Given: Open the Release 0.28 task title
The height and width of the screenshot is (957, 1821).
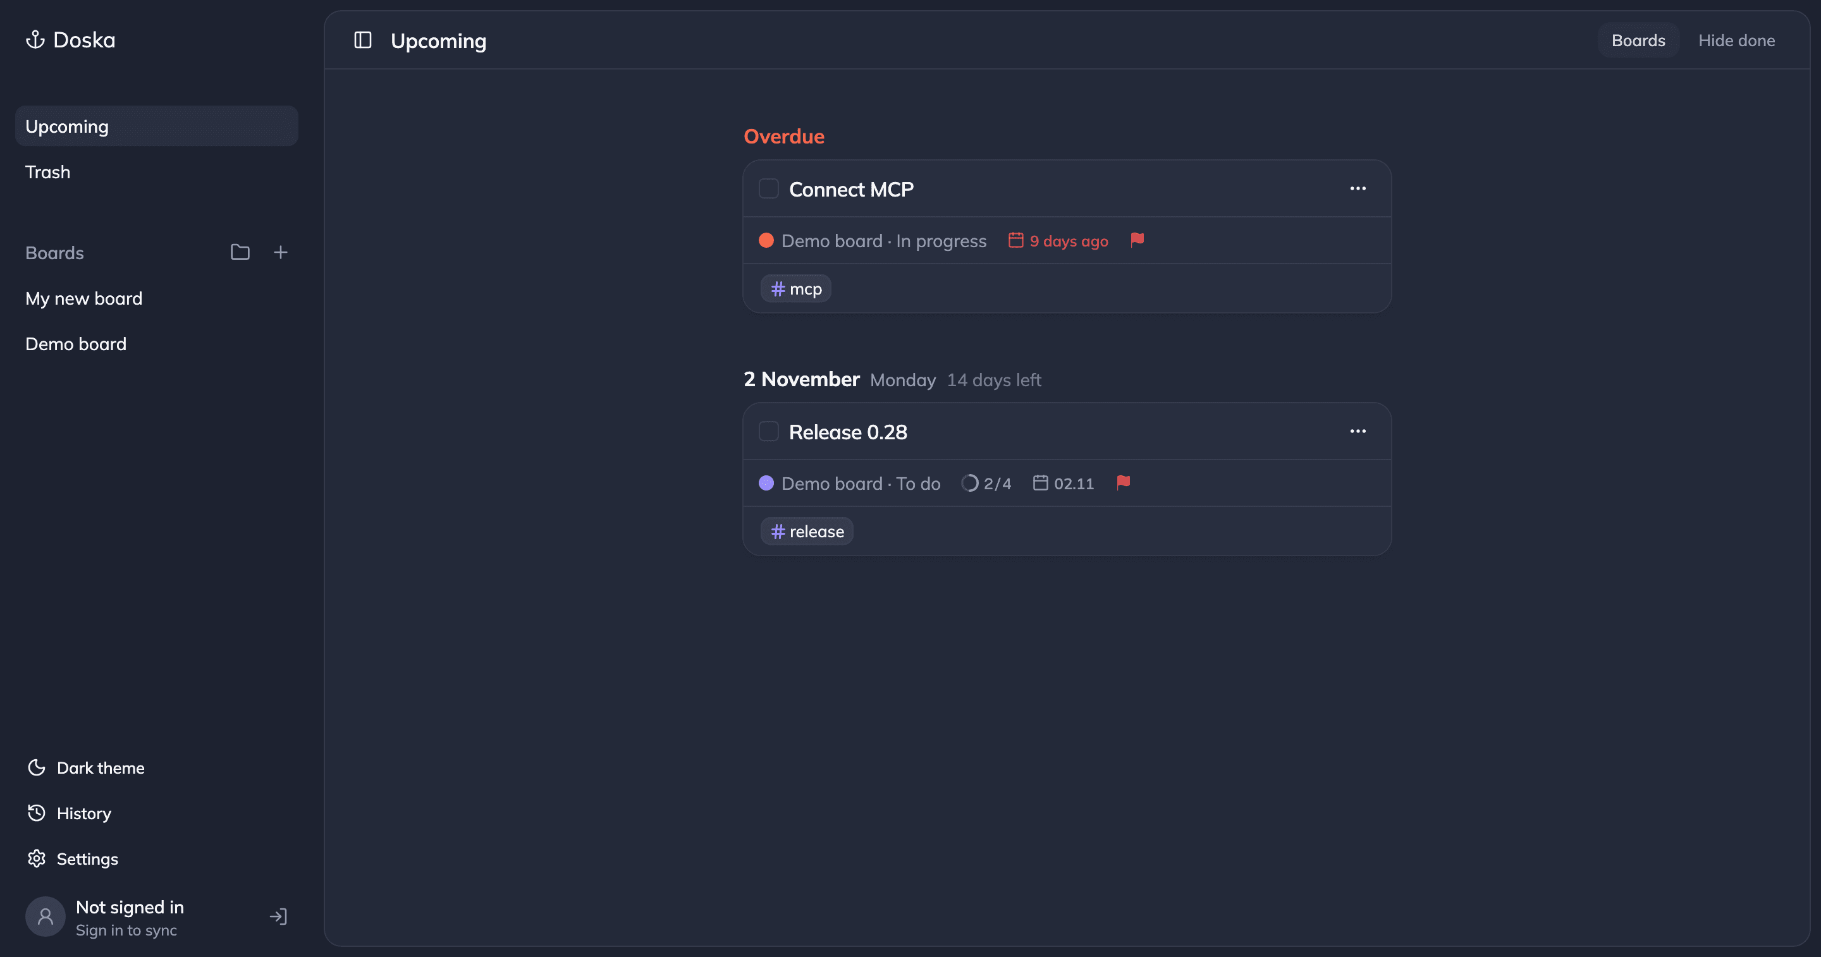Looking at the screenshot, I should point(849,432).
